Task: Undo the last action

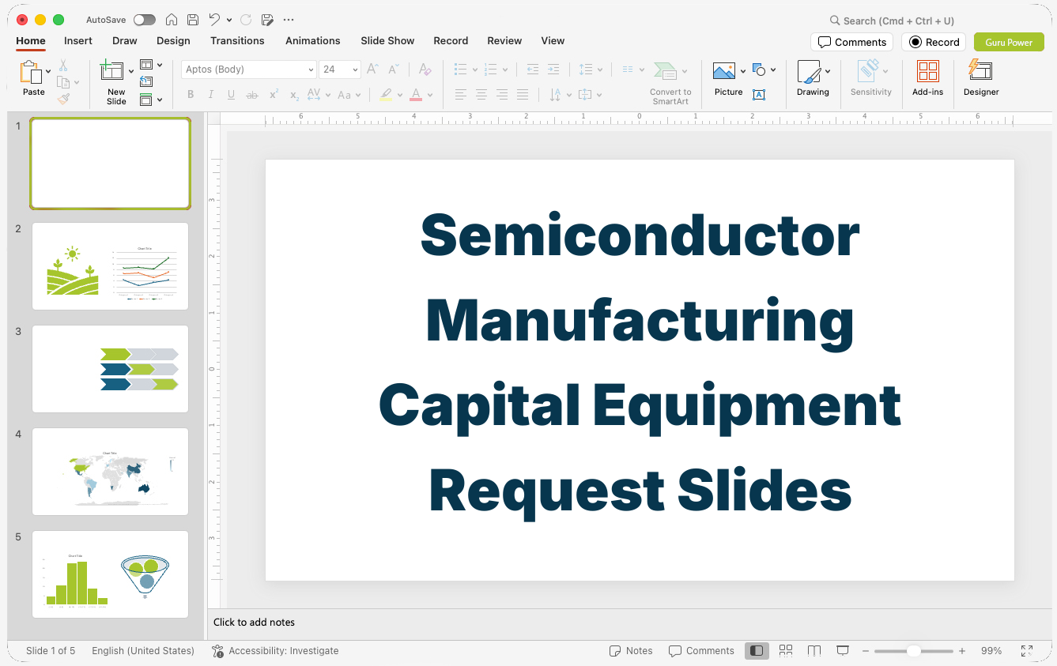Action: [214, 20]
